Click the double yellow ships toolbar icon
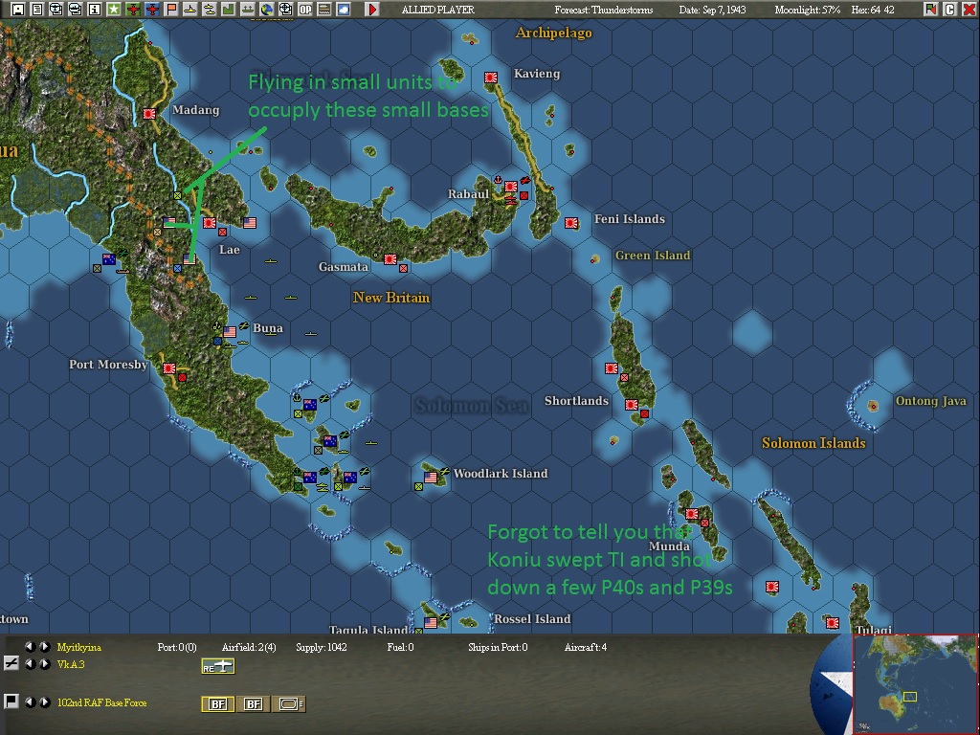Viewport: 980px width, 735px height. click(210, 10)
